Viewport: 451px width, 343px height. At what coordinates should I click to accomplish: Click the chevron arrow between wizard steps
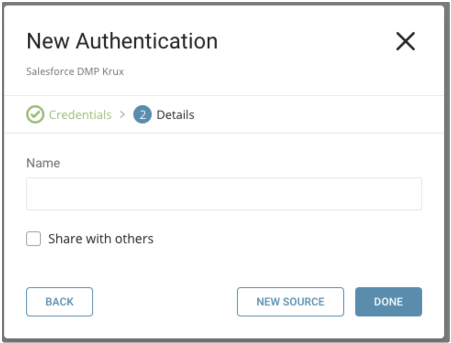(122, 114)
